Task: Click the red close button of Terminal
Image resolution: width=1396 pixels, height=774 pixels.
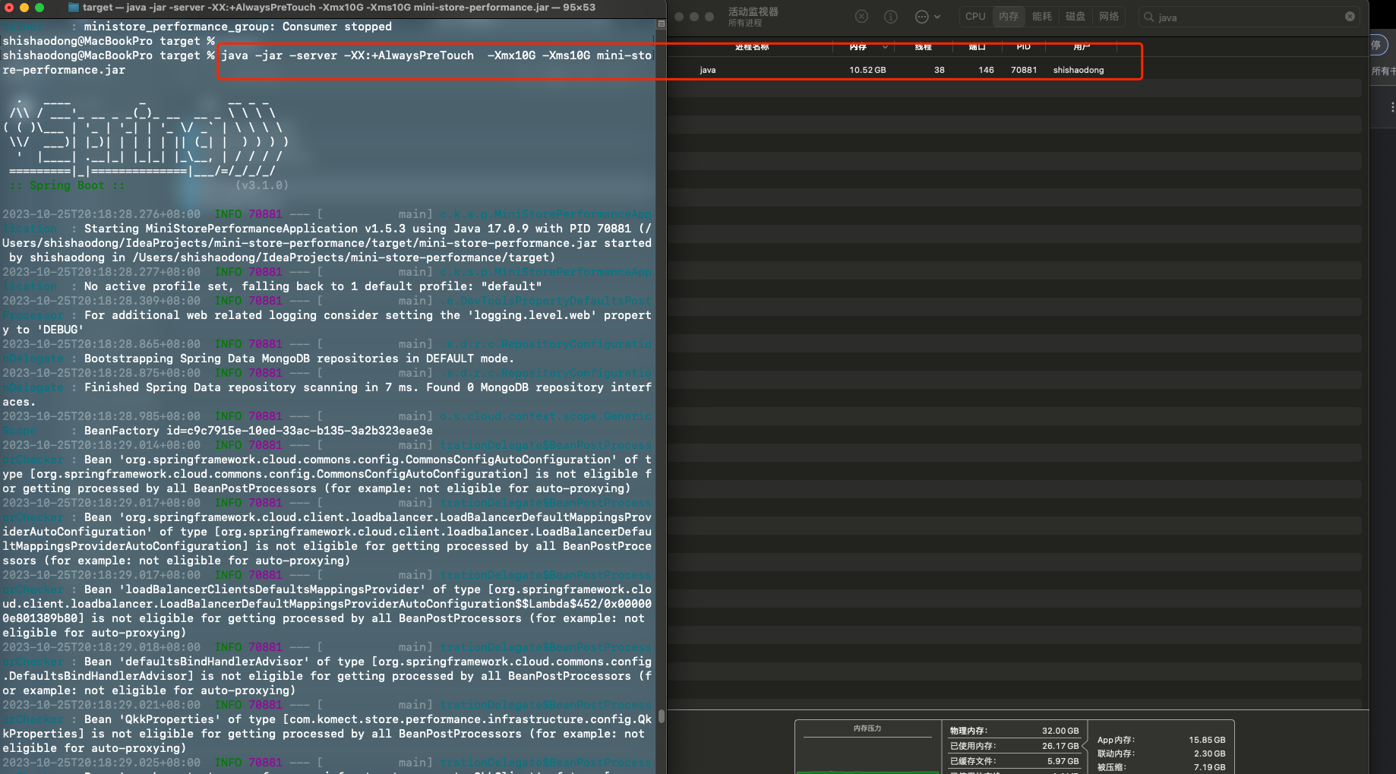Action: pyautogui.click(x=8, y=8)
